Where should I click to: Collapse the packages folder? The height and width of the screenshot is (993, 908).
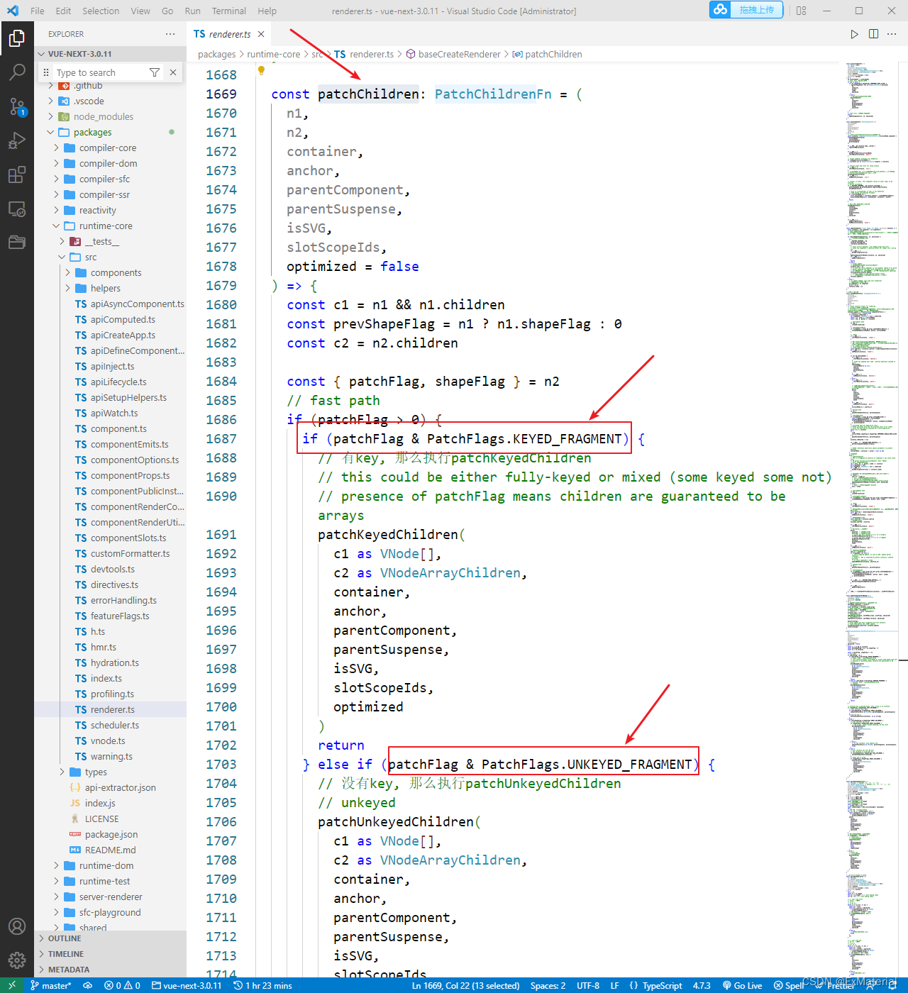[x=110, y=132]
